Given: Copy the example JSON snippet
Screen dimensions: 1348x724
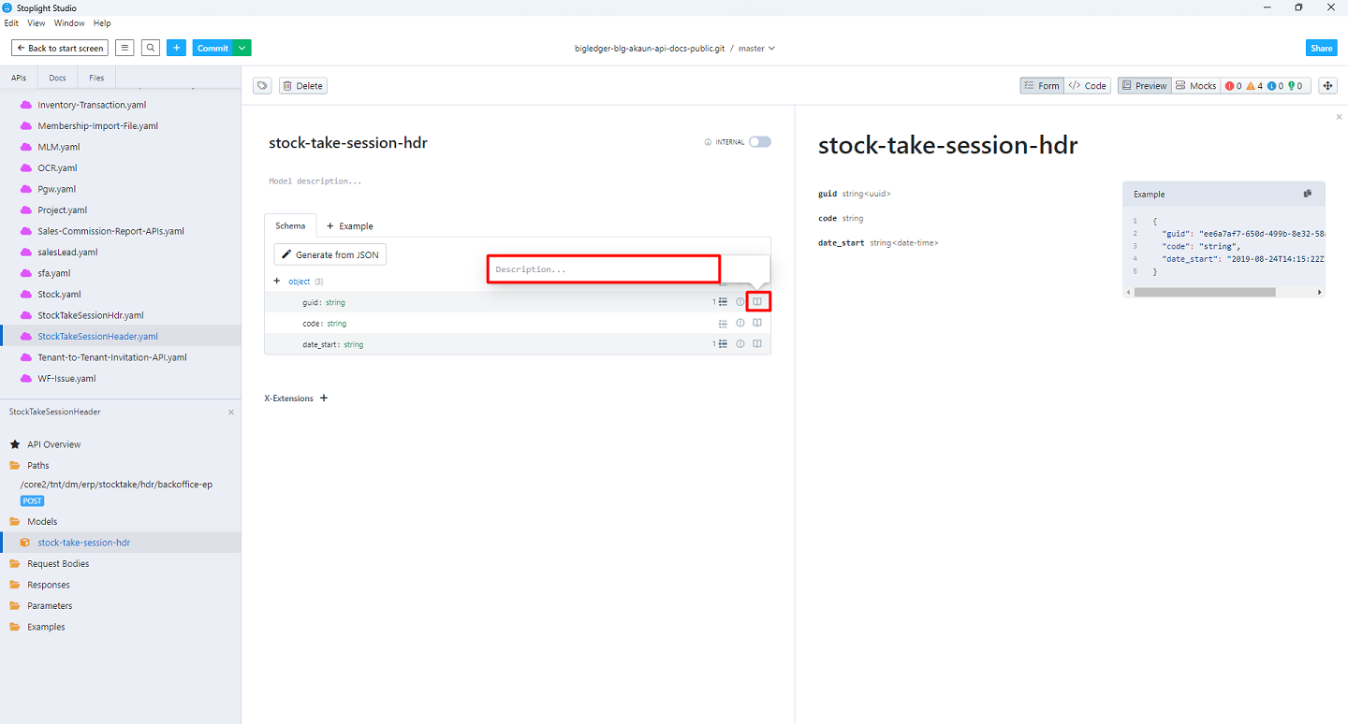Looking at the screenshot, I should 1308,194.
